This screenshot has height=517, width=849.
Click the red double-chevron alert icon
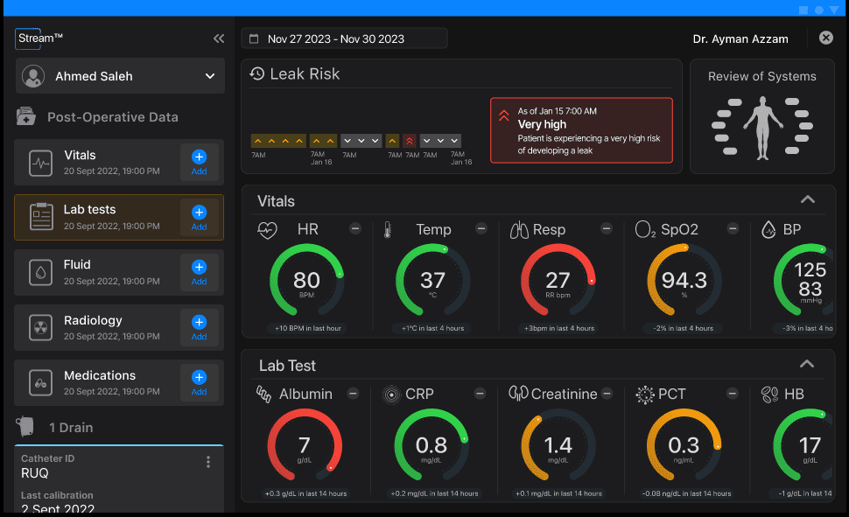503,115
